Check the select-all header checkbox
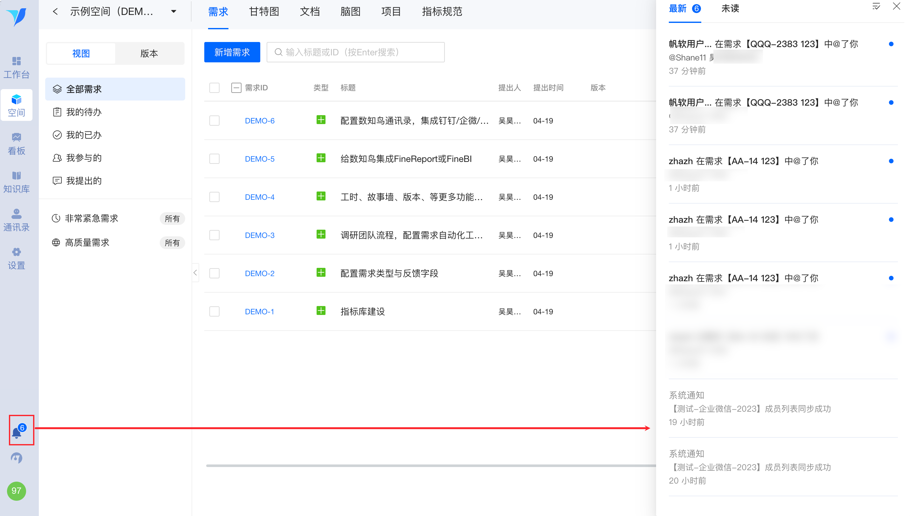Image resolution: width=910 pixels, height=516 pixels. [214, 87]
